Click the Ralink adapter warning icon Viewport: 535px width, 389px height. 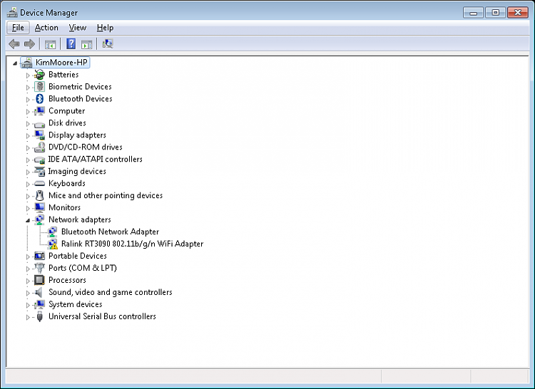pos(53,244)
